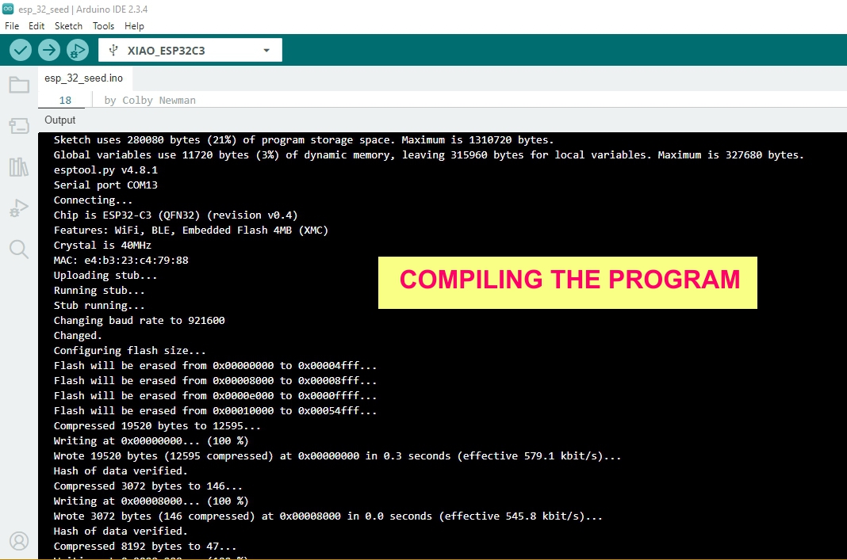Open the Search magnifier sidebar icon

click(19, 250)
